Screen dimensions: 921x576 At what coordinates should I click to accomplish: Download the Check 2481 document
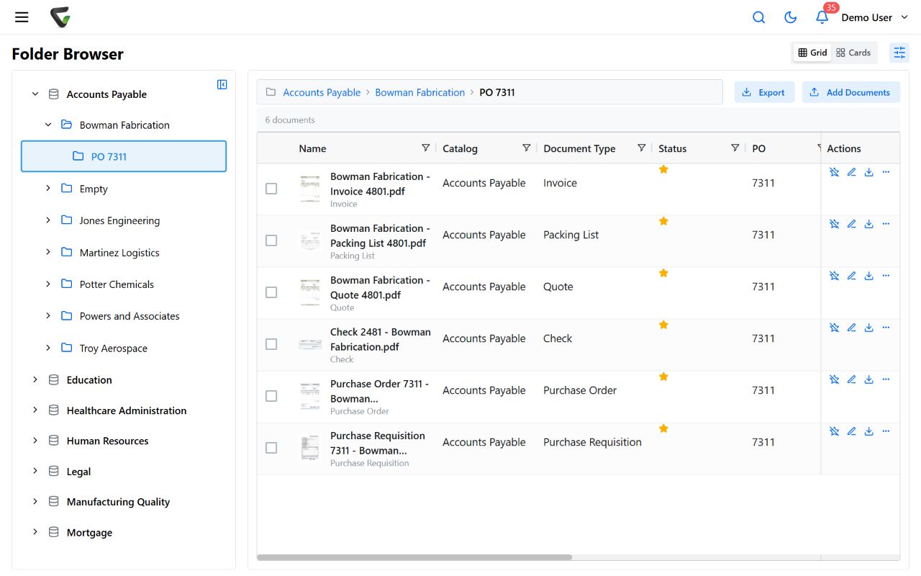pos(868,328)
